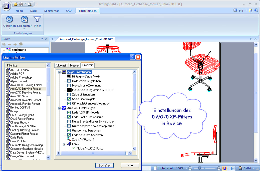Viewport: 260px width, 171px height.
Task: Click the Zoom Auflösung magnifier icon
Action: coord(69,139)
